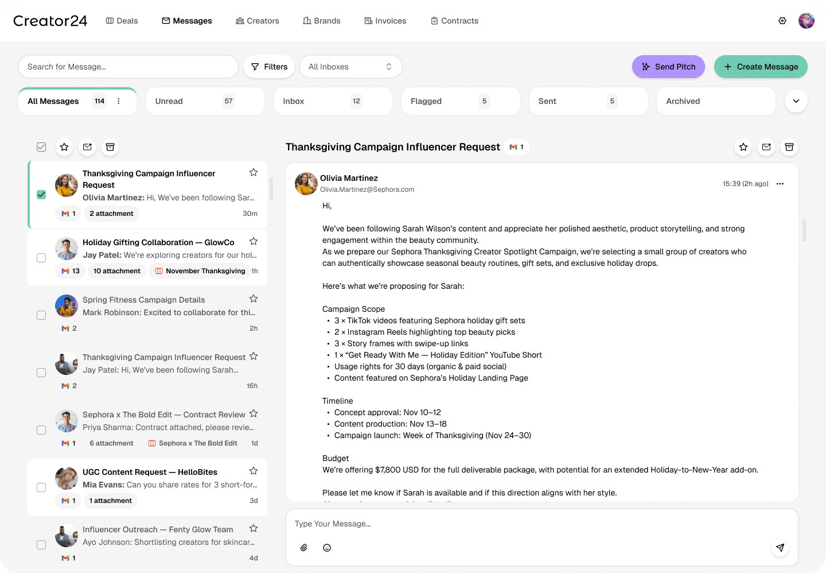The width and height of the screenshot is (826, 573).
Task: Go to Contracts navigation item
Action: tap(454, 21)
